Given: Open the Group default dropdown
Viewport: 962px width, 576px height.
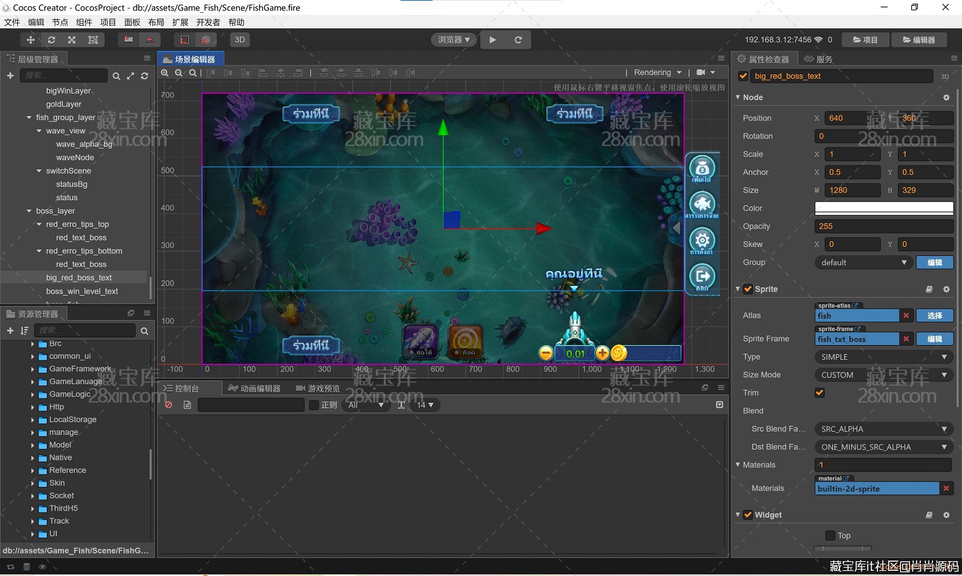Looking at the screenshot, I should point(863,262).
